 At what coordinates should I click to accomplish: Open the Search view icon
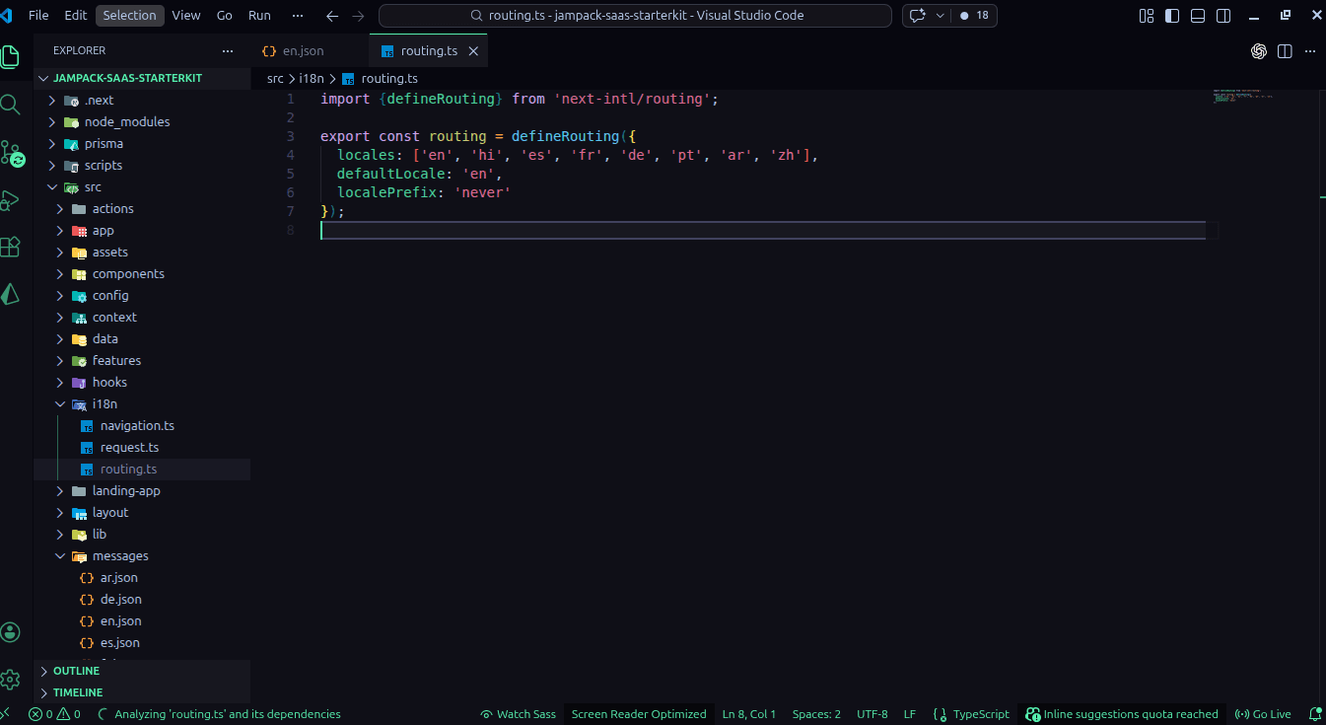(10, 104)
